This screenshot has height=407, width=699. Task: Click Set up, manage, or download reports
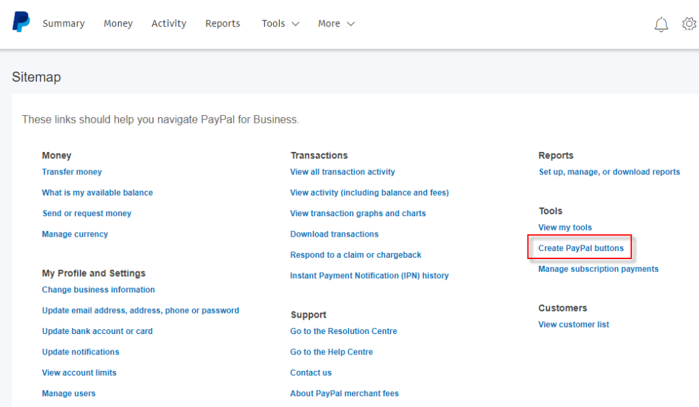tap(610, 172)
